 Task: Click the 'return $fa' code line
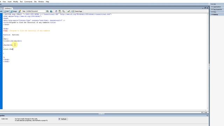pos(8,49)
